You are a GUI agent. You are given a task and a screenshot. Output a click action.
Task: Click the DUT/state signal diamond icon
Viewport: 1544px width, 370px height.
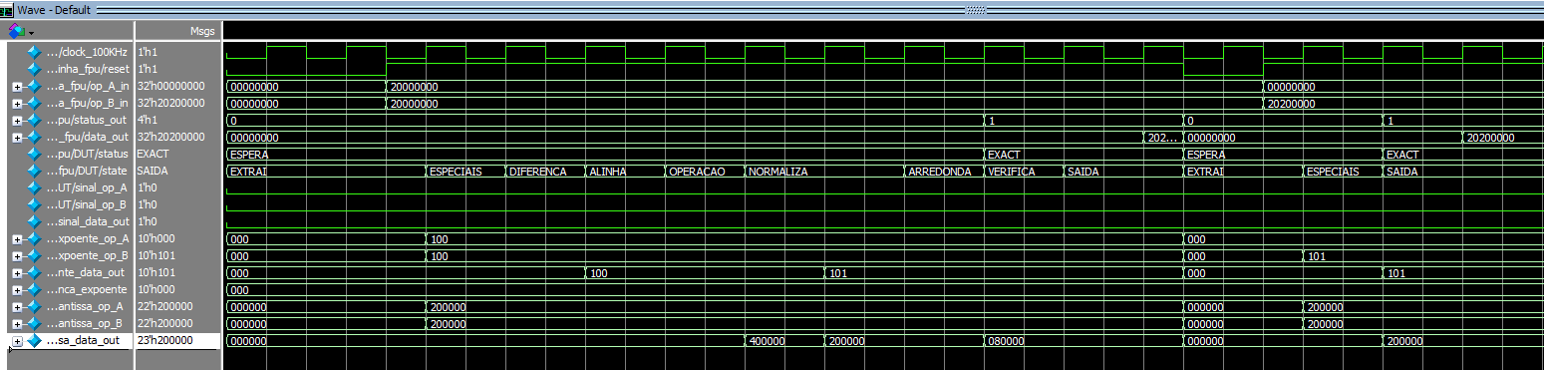pos(35,171)
